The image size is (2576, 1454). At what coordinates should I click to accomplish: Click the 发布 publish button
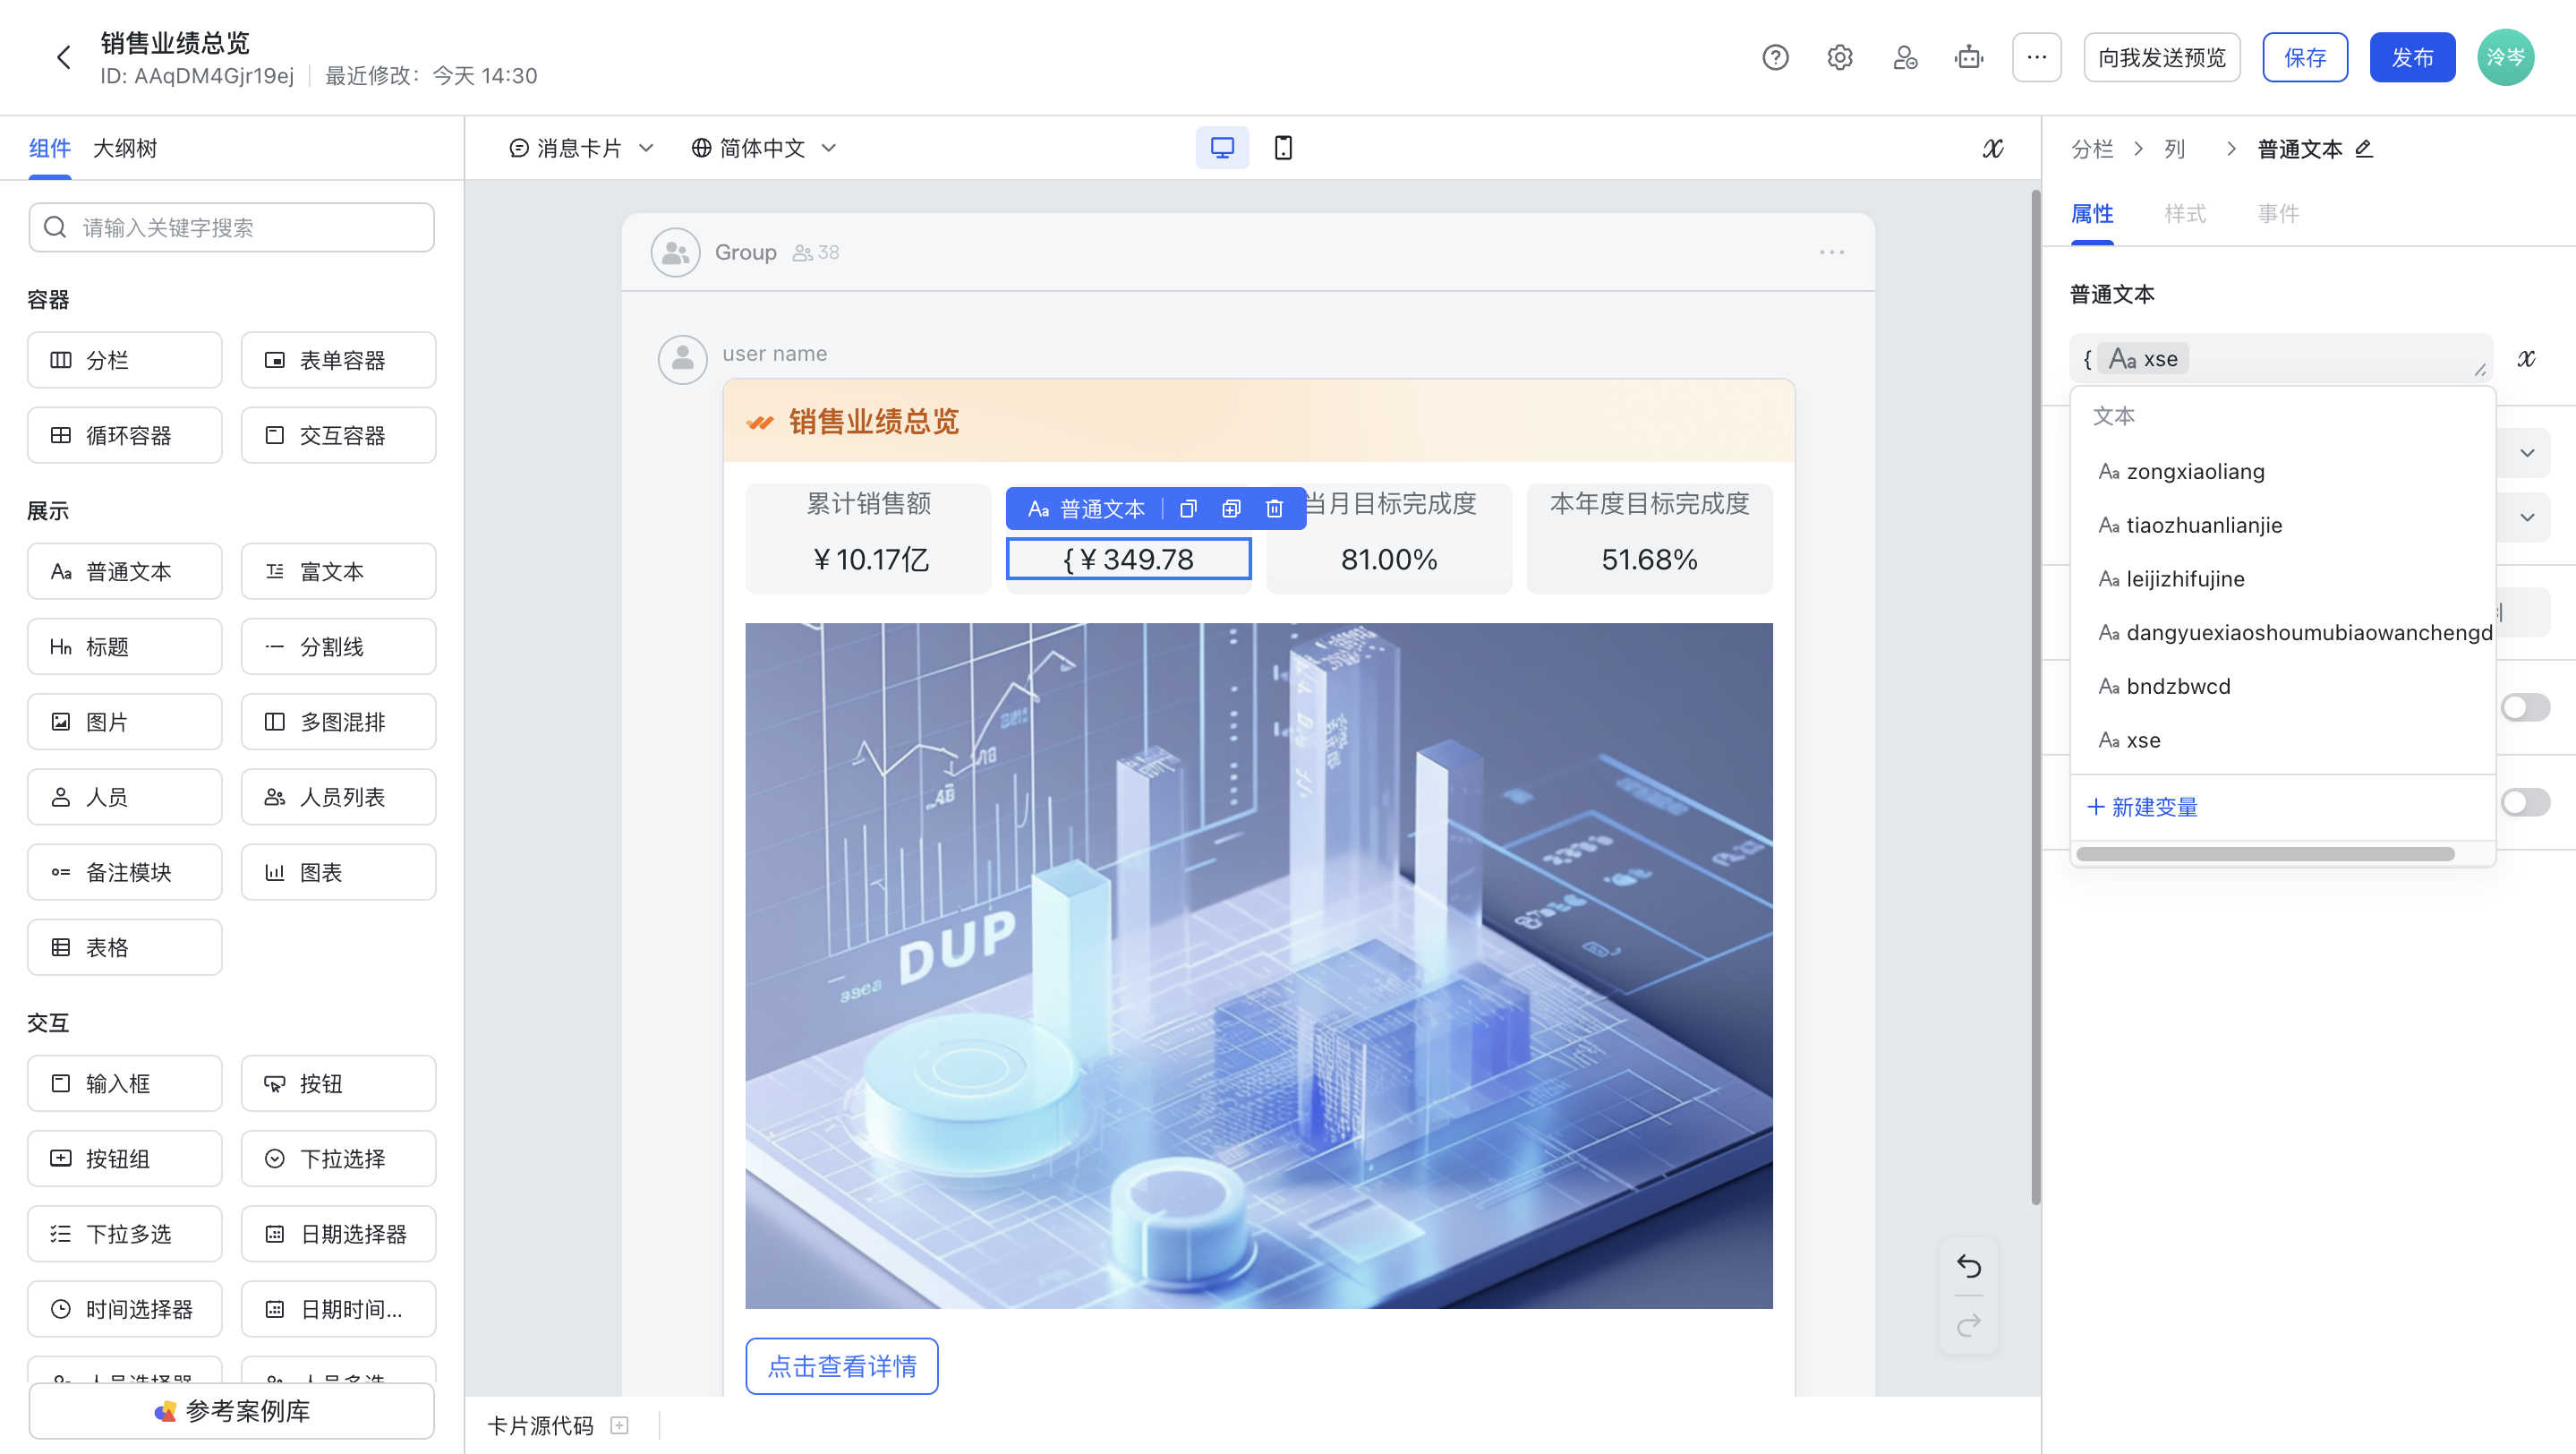tap(2411, 58)
